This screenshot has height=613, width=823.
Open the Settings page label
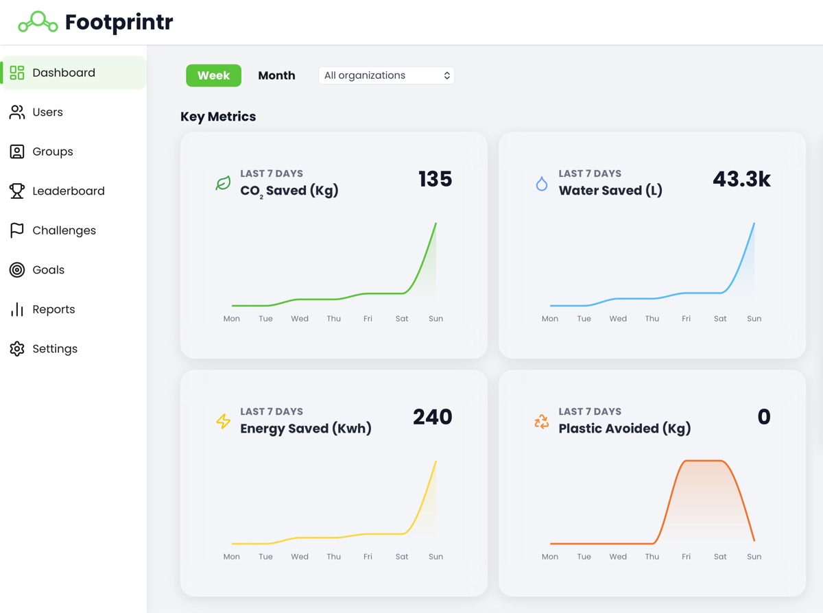tap(55, 348)
